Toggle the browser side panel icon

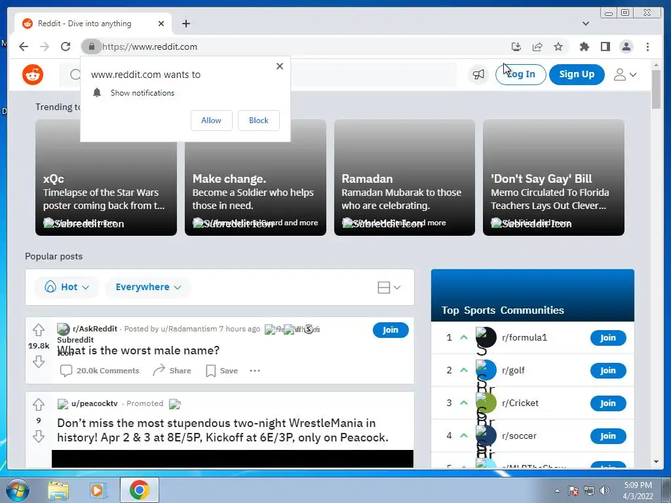pos(605,47)
